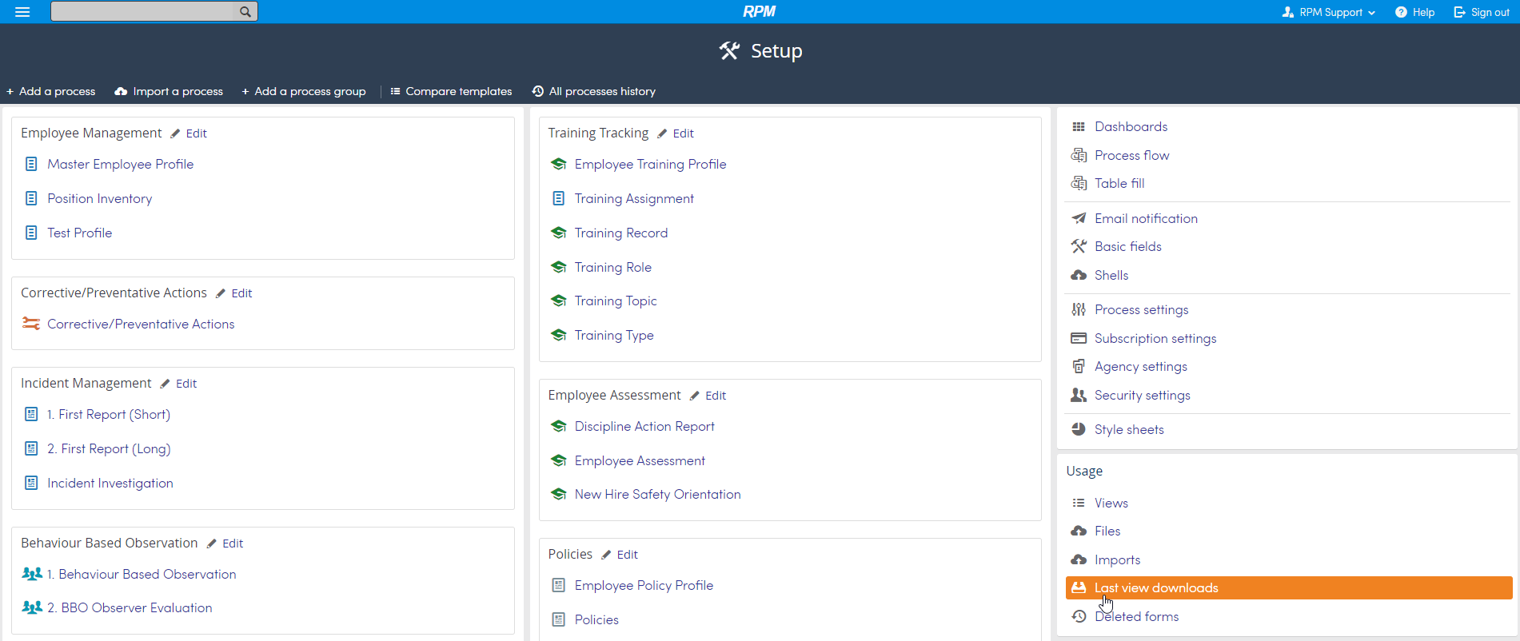The height and width of the screenshot is (641, 1520).
Task: Click the Process settings sliders icon
Action: point(1079,309)
